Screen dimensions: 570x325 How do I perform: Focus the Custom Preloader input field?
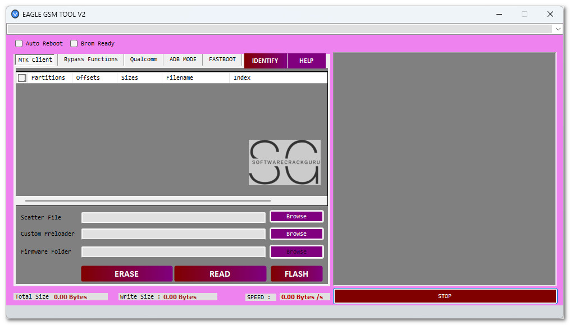coord(174,234)
